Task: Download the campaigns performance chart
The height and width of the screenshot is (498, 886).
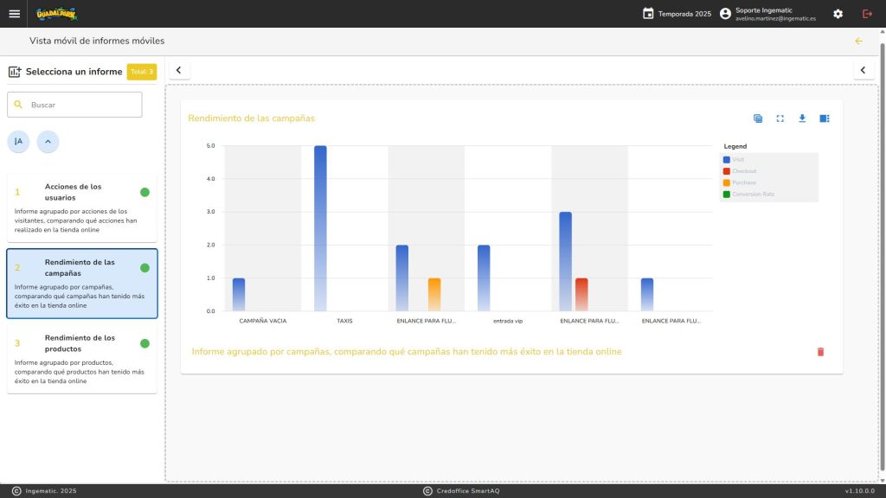Action: click(x=802, y=118)
